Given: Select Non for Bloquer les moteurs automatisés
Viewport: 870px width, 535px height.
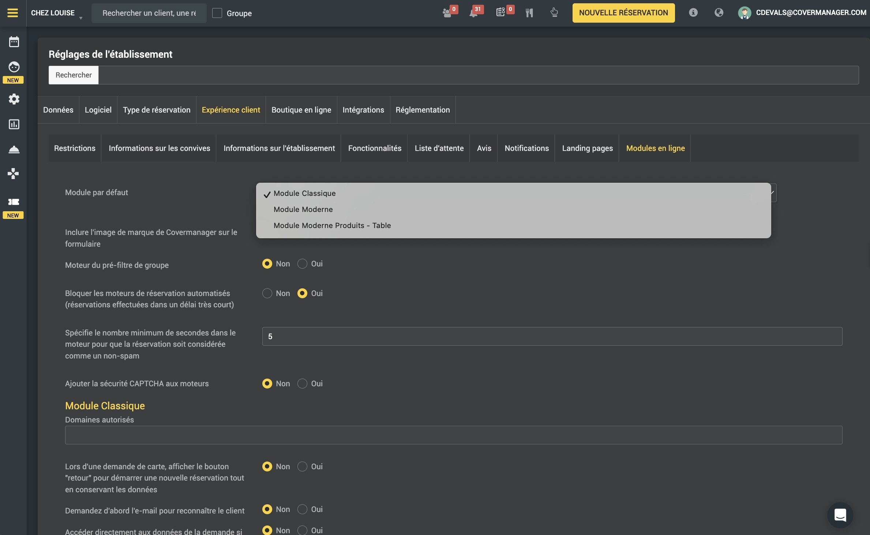Looking at the screenshot, I should (x=267, y=293).
